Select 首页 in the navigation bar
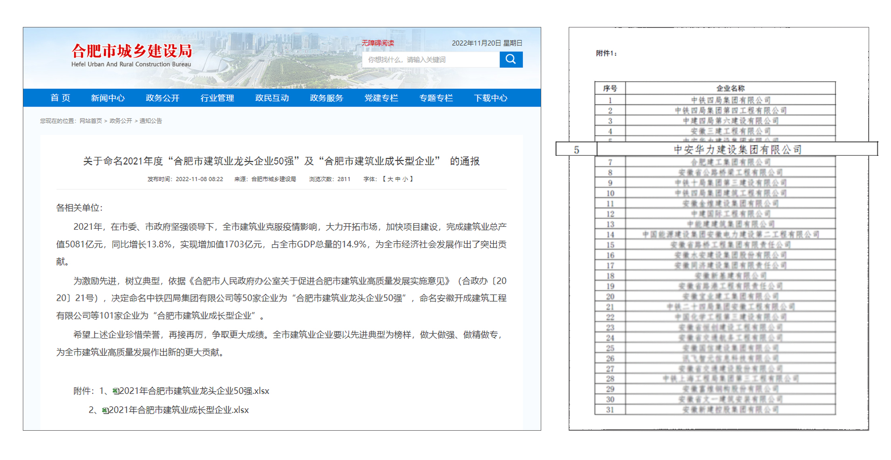Screen dimensions: 891x460 click(x=61, y=98)
